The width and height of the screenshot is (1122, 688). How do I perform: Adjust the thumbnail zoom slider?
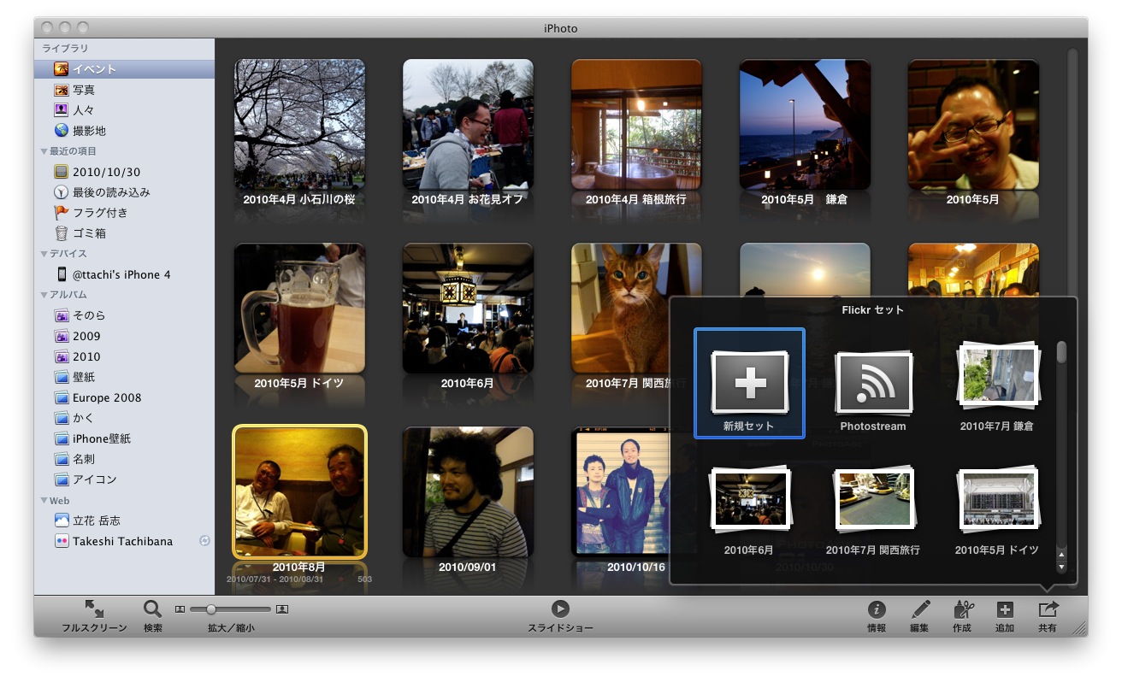point(210,609)
